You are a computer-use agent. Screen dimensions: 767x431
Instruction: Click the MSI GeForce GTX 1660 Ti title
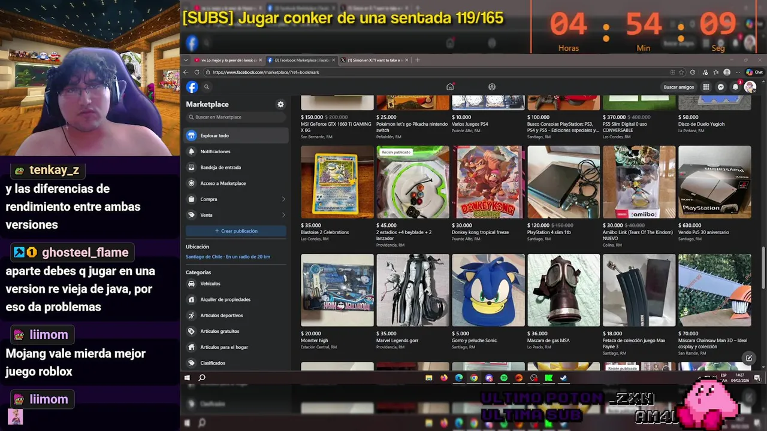coord(336,127)
